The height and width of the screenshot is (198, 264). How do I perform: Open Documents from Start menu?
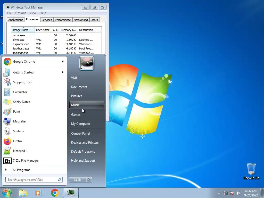coord(87,87)
